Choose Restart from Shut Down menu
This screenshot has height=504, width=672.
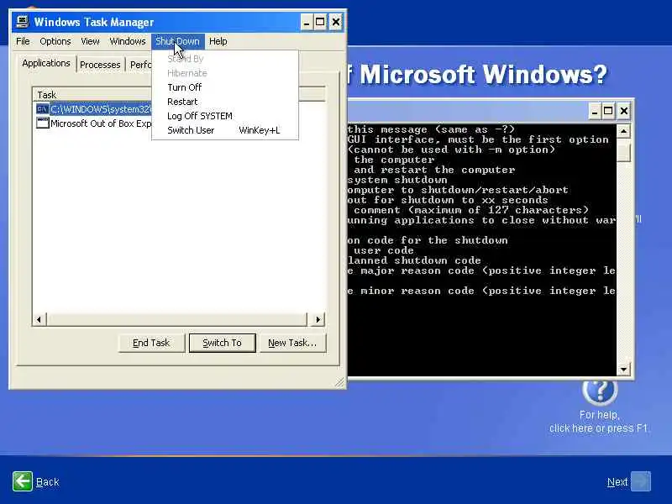tap(224, 102)
